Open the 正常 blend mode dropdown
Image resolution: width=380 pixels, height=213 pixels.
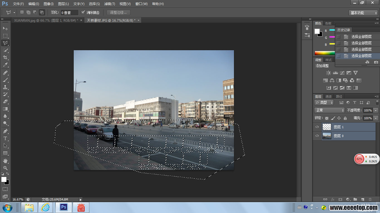[329, 110]
